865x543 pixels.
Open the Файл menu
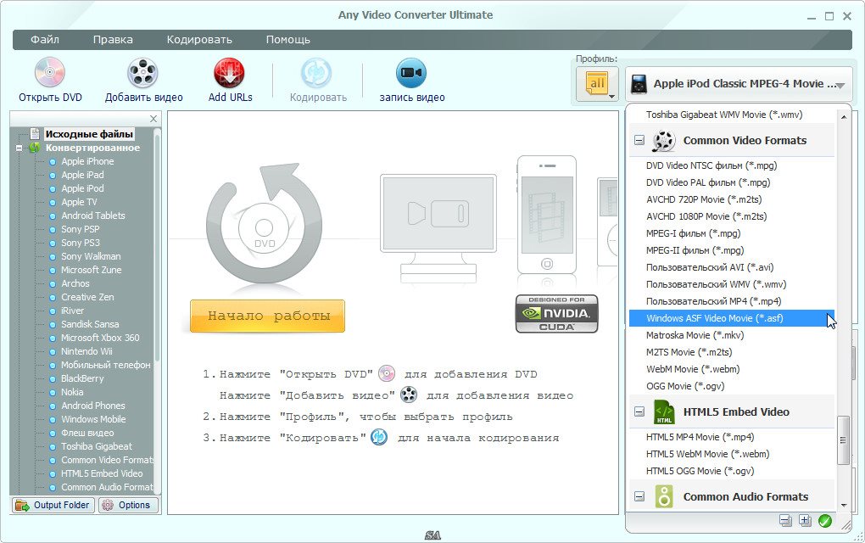click(x=45, y=40)
